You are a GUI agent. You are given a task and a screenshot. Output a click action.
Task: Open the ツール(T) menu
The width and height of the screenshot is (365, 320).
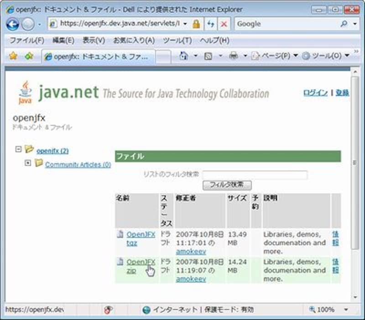[x=177, y=41]
